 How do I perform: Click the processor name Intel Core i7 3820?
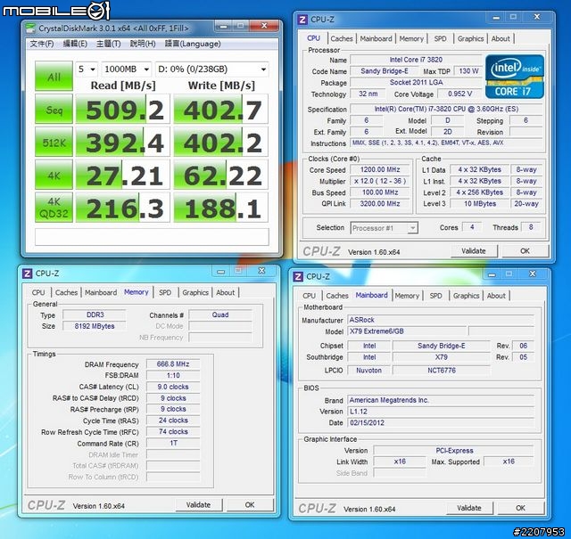(416, 60)
